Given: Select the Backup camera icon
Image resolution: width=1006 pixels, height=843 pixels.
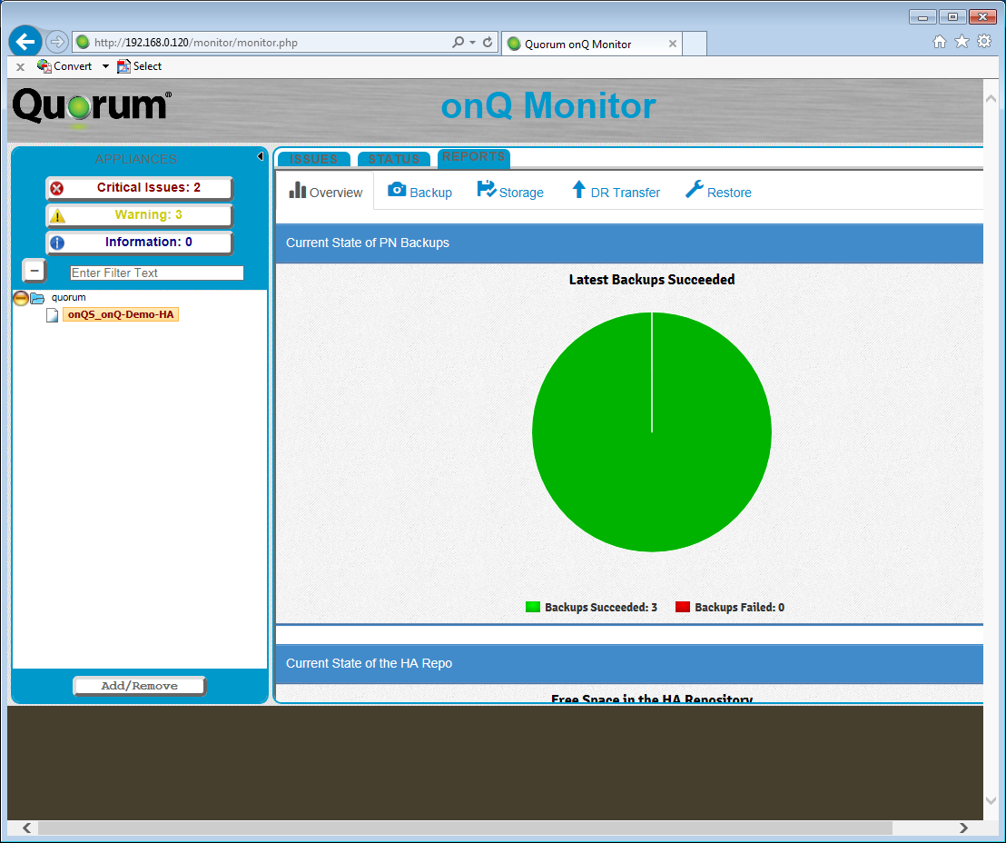Looking at the screenshot, I should coord(396,191).
